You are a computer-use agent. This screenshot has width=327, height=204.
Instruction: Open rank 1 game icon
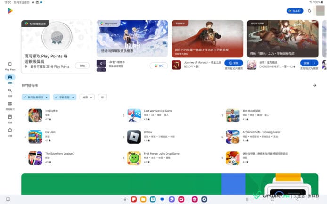(35, 115)
